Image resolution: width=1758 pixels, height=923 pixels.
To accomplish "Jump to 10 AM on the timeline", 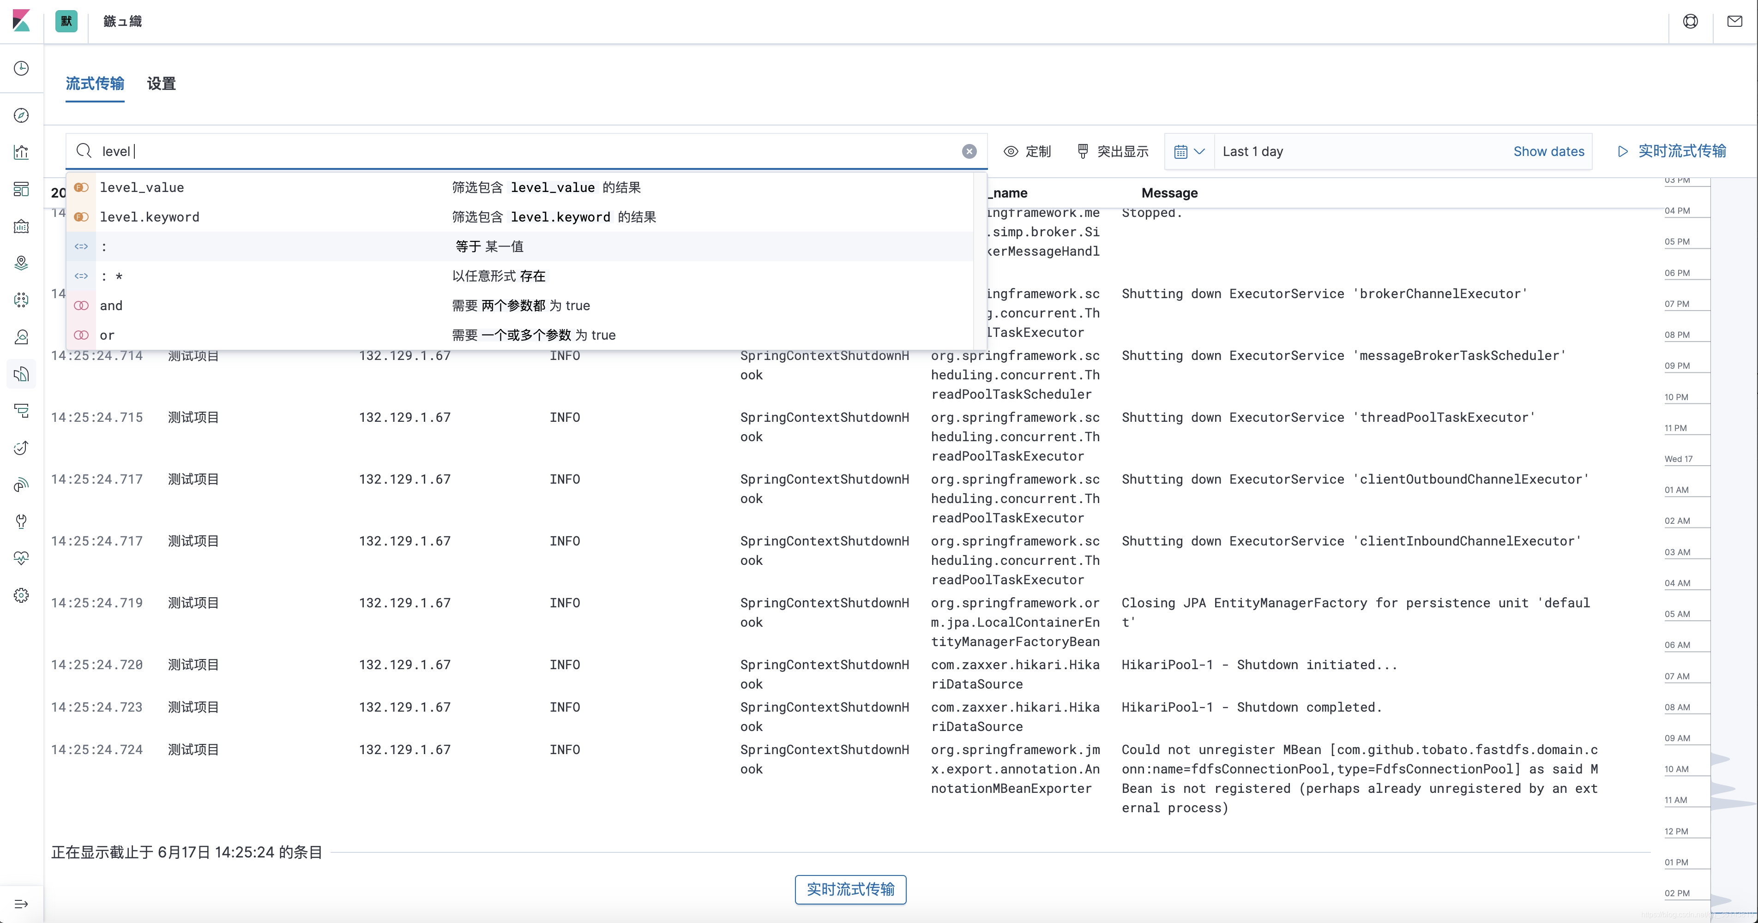I will (x=1676, y=769).
